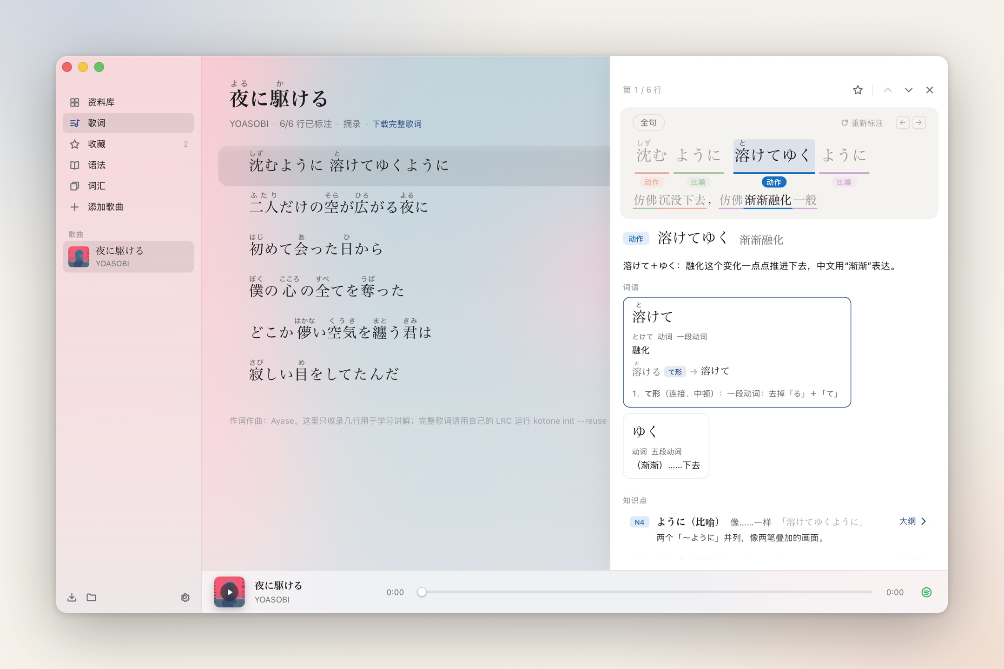
Task: Click the download icon at sidebar bottom
Action: coord(72,597)
